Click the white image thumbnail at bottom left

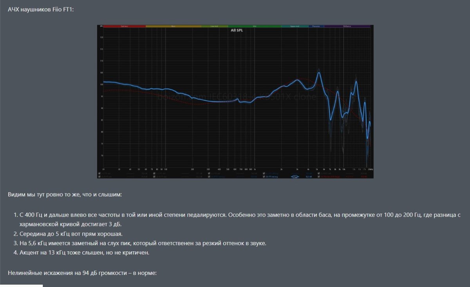[x=21, y=285]
